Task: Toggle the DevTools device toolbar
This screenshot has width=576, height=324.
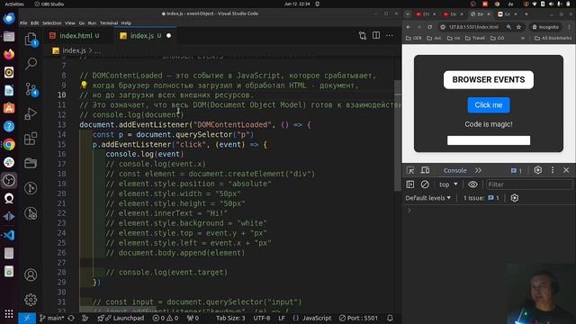Action: pyautogui.click(x=425, y=170)
